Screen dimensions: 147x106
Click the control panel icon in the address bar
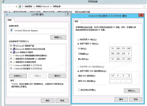(20, 6)
